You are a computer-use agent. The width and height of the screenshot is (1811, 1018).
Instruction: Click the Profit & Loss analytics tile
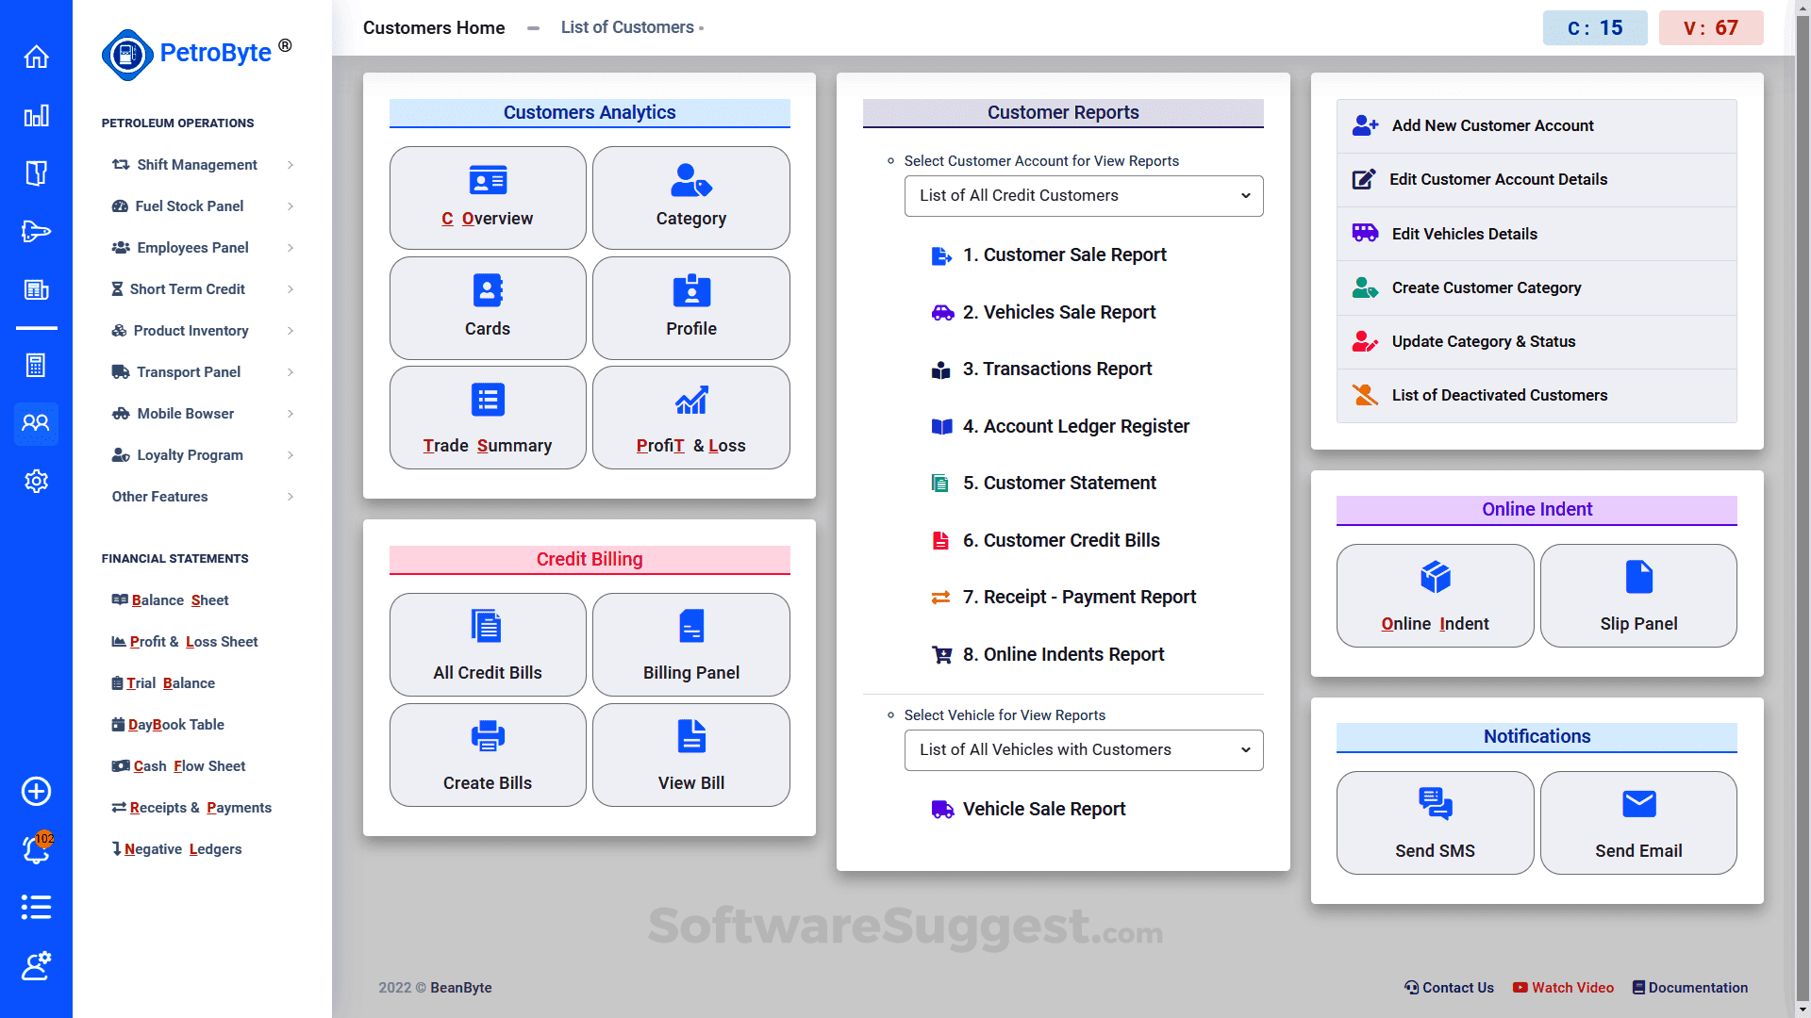690,418
